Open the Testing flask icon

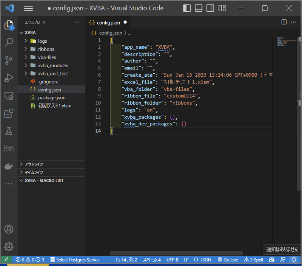9,131
